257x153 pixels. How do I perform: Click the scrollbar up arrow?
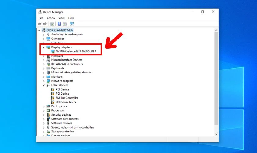coord(216,30)
